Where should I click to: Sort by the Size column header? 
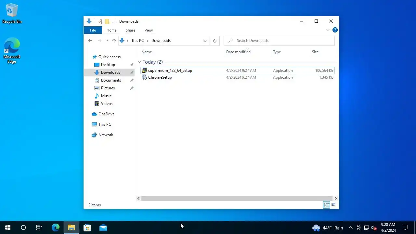(x=315, y=52)
